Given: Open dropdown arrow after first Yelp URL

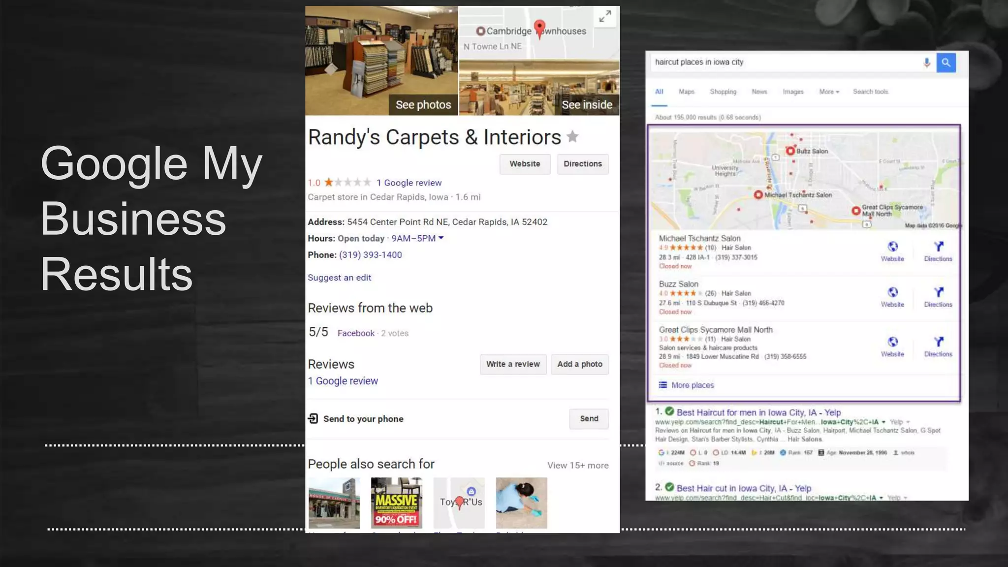Looking at the screenshot, I should 883,422.
